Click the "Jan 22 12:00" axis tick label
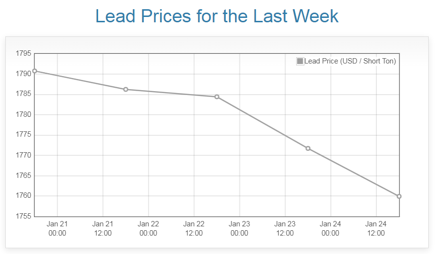Image resolution: width=435 pixels, height=254 pixels. (194, 228)
